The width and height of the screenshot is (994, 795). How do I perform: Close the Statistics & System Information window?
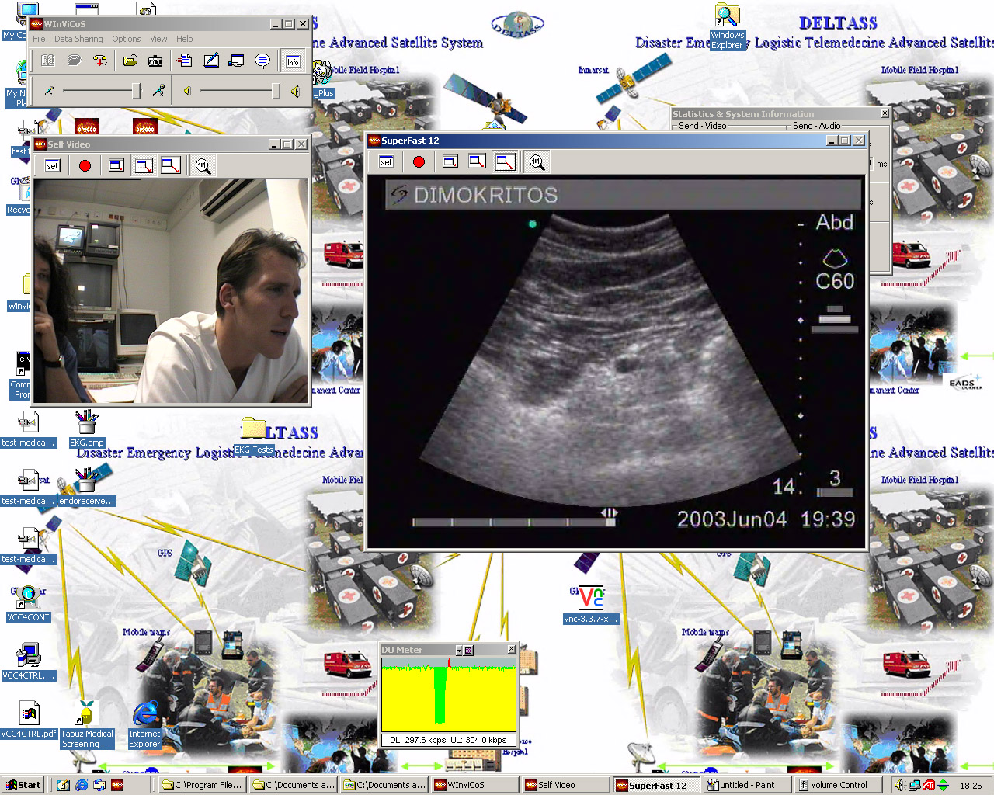pyautogui.click(x=885, y=113)
